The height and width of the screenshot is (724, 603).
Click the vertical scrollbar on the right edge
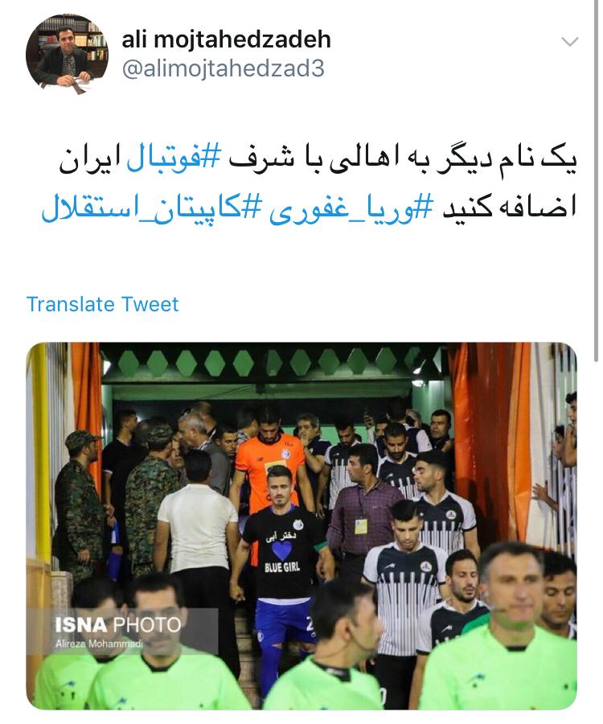pyautogui.click(x=596, y=180)
